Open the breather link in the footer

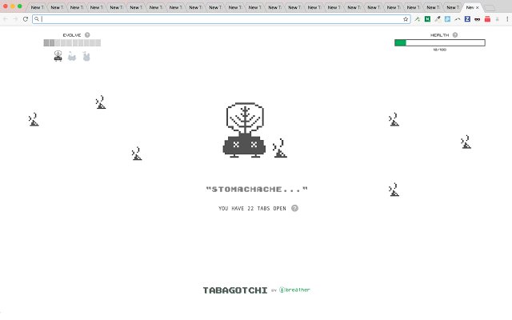[x=294, y=290]
